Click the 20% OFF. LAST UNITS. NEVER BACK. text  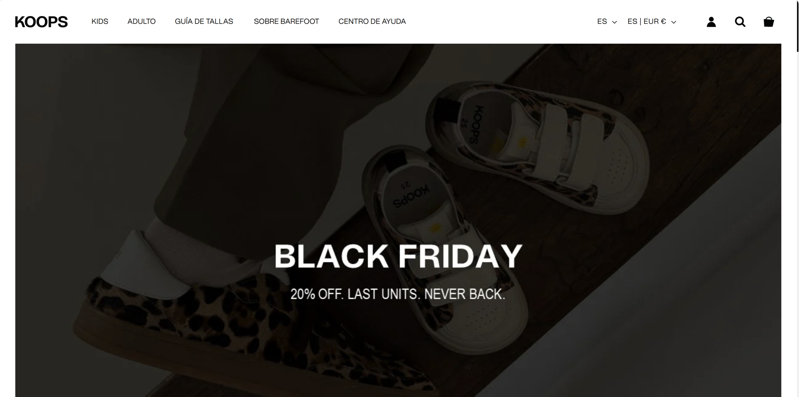pyautogui.click(x=398, y=294)
